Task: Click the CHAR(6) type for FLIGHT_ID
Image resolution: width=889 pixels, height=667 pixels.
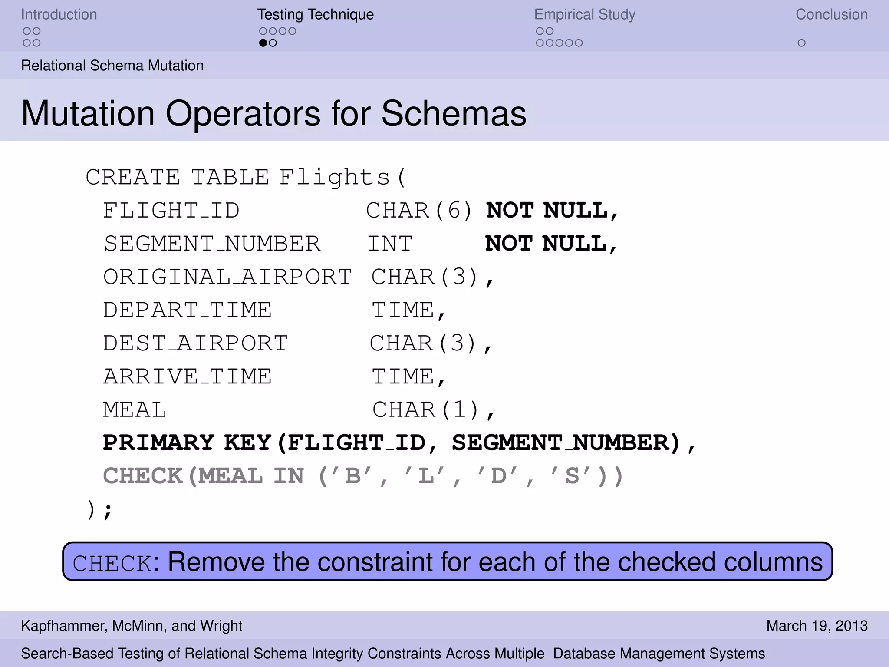Action: [x=419, y=211]
